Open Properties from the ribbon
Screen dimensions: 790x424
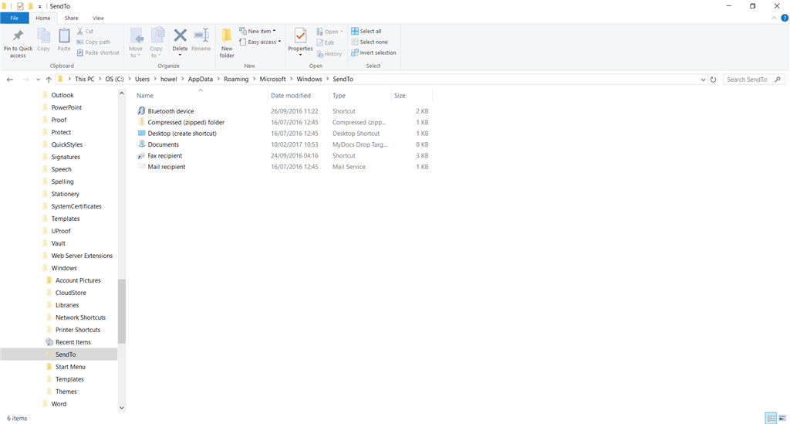click(300, 42)
